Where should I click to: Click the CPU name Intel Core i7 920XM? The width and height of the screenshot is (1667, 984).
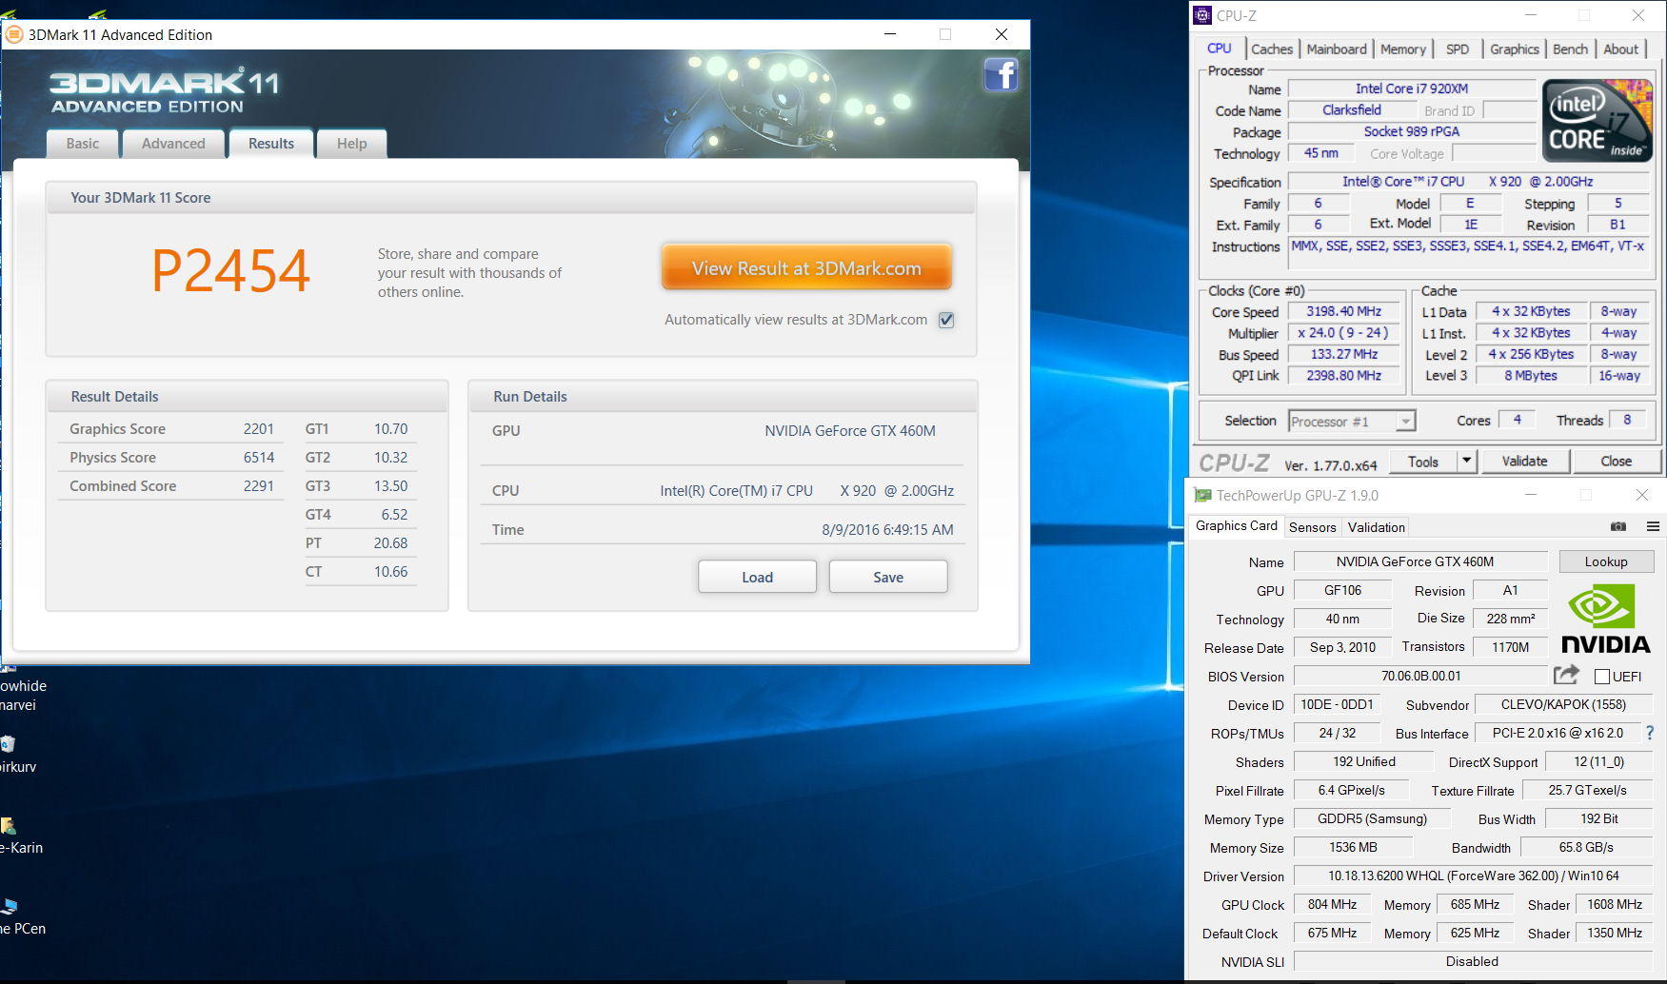1412,89
